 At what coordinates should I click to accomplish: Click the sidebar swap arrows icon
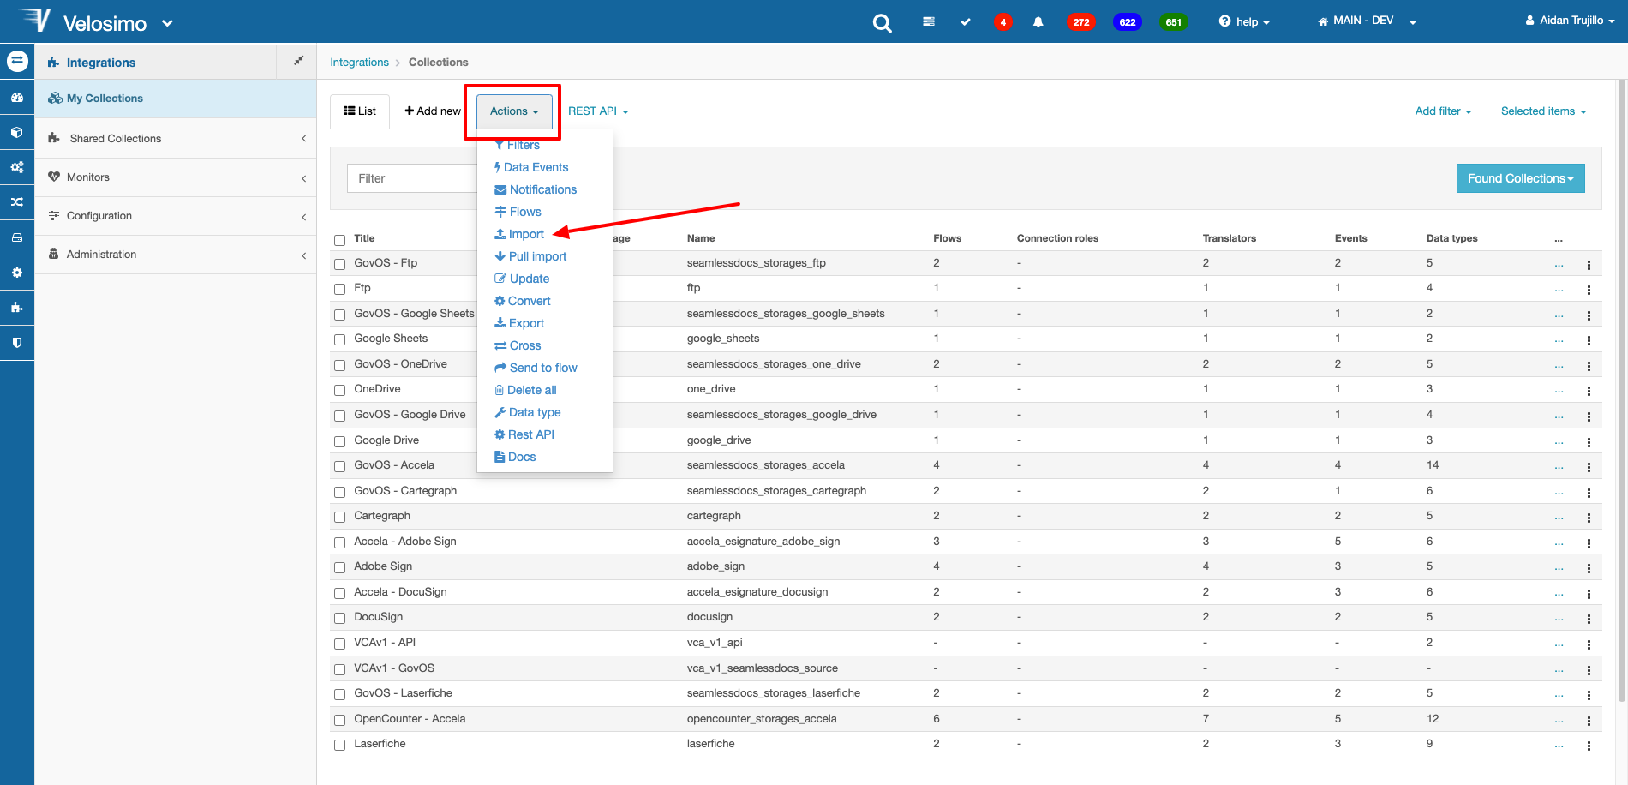click(x=17, y=62)
